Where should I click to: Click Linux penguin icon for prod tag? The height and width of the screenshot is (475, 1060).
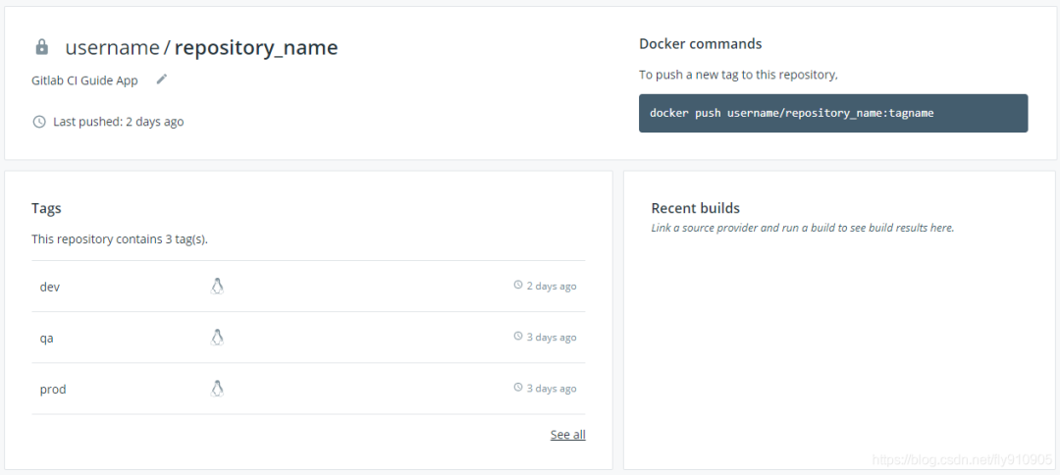tap(218, 389)
